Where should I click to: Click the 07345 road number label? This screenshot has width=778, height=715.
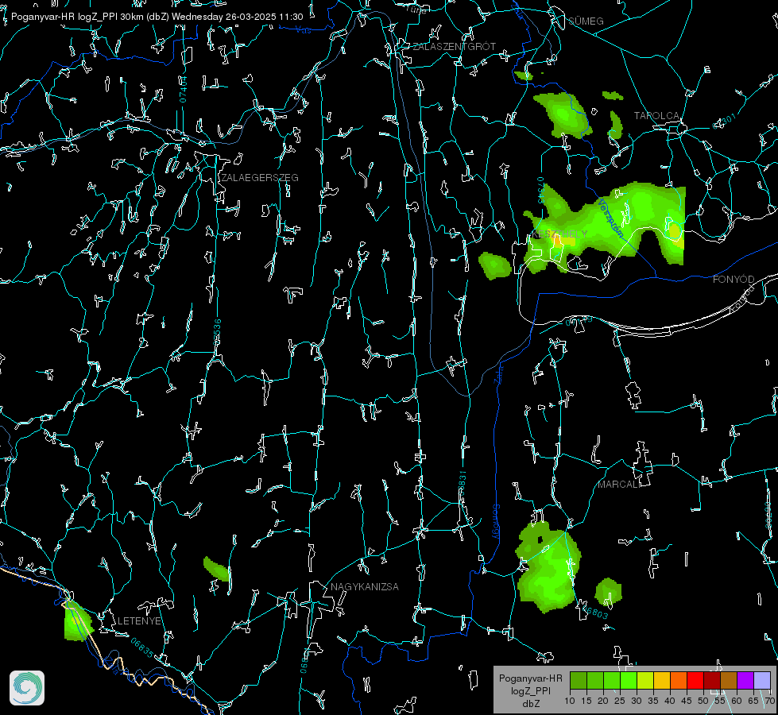pyautogui.click(x=541, y=190)
